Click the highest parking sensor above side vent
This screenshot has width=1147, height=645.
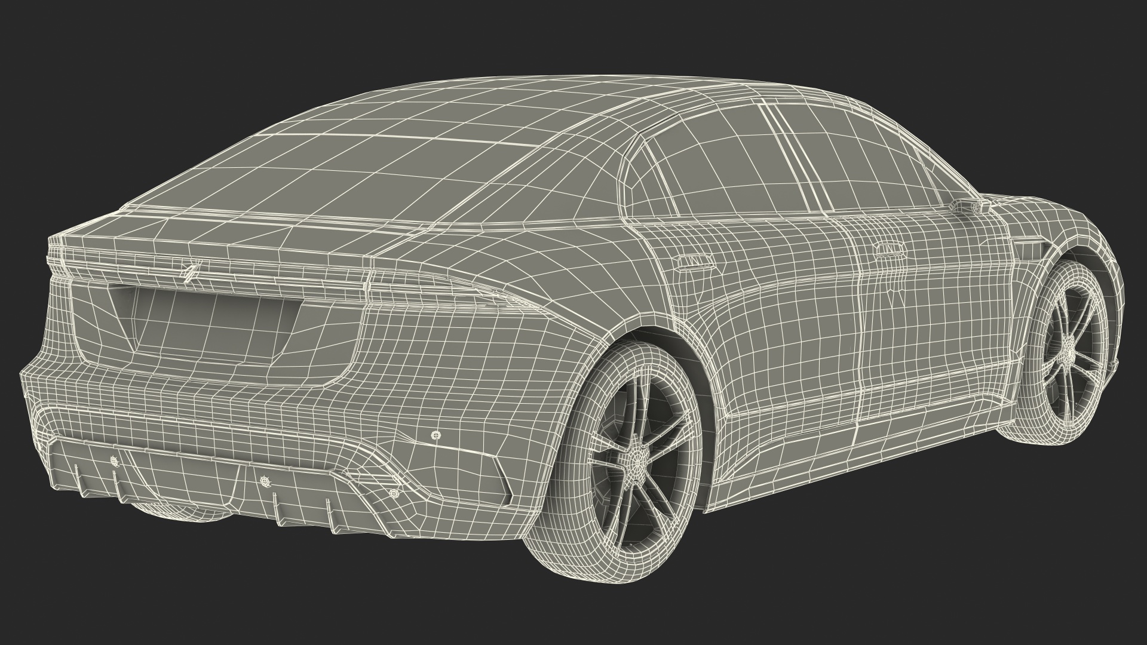click(435, 436)
